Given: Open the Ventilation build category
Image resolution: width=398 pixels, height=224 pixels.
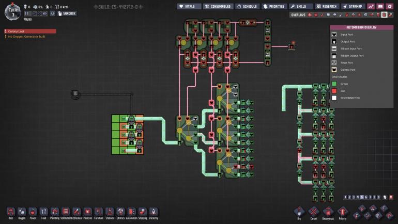Looking at the screenshot, I should point(66,212).
